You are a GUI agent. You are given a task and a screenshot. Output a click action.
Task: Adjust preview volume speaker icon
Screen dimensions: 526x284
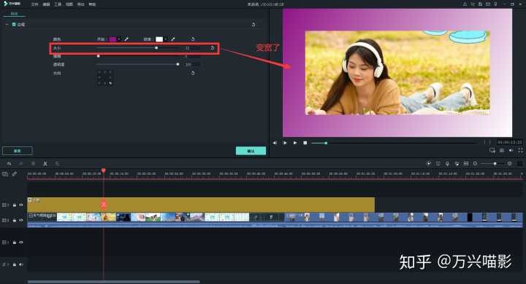pyautogui.click(x=511, y=151)
